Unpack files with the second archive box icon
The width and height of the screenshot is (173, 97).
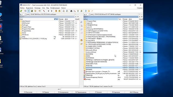59,11
